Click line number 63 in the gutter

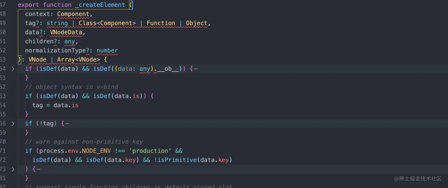(x=3, y=96)
